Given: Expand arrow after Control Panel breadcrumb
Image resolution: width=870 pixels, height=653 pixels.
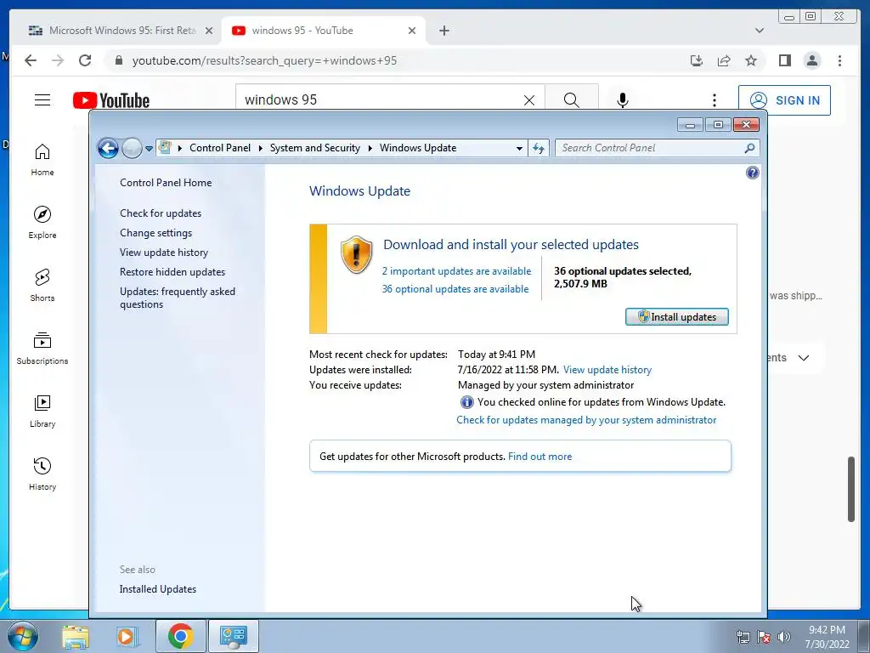Looking at the screenshot, I should (260, 148).
